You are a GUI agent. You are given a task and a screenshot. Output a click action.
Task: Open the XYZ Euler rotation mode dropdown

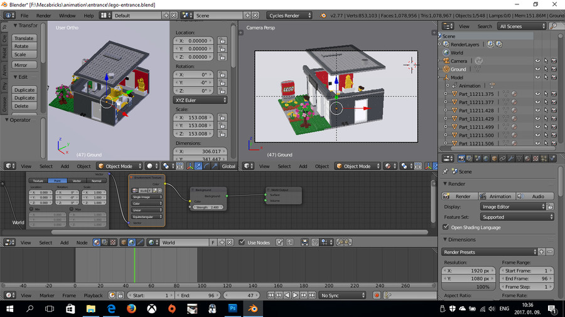(x=200, y=100)
